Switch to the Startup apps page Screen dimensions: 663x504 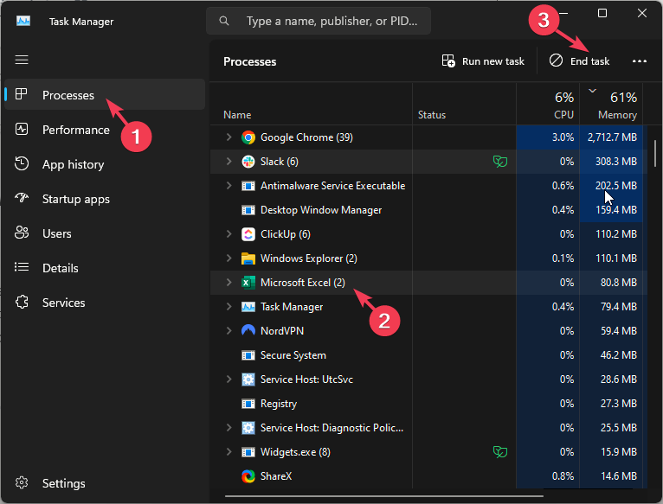76,199
